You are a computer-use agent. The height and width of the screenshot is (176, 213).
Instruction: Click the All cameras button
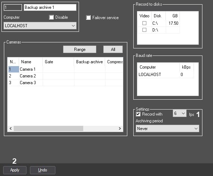click(x=113, y=49)
